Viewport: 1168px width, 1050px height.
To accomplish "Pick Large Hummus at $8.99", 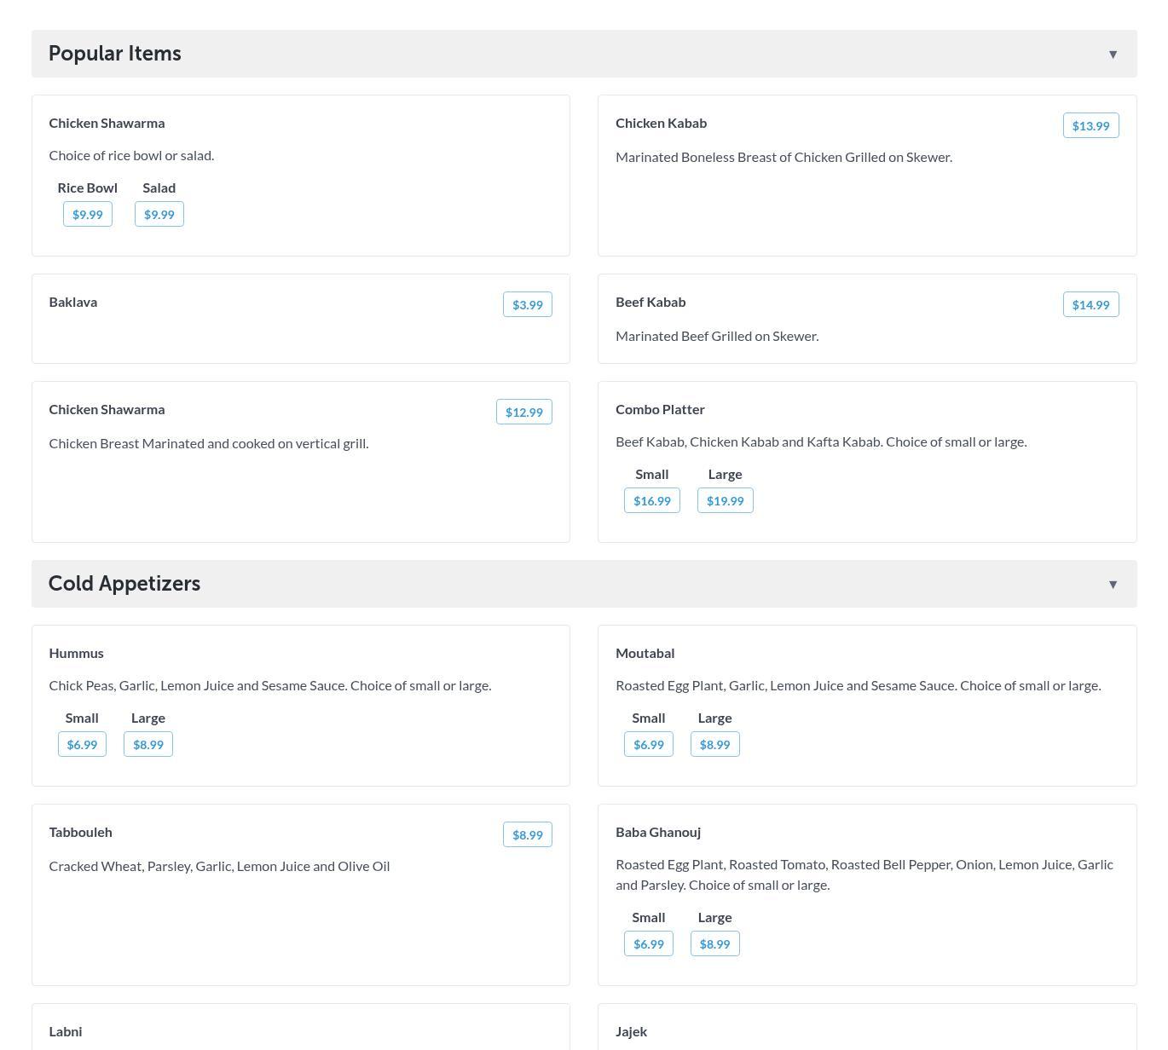I will [x=148, y=745].
